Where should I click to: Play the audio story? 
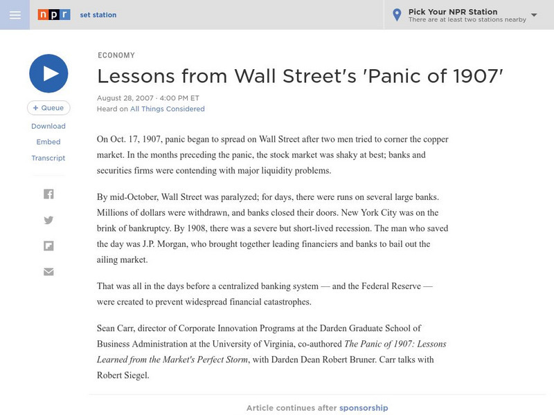click(48, 74)
